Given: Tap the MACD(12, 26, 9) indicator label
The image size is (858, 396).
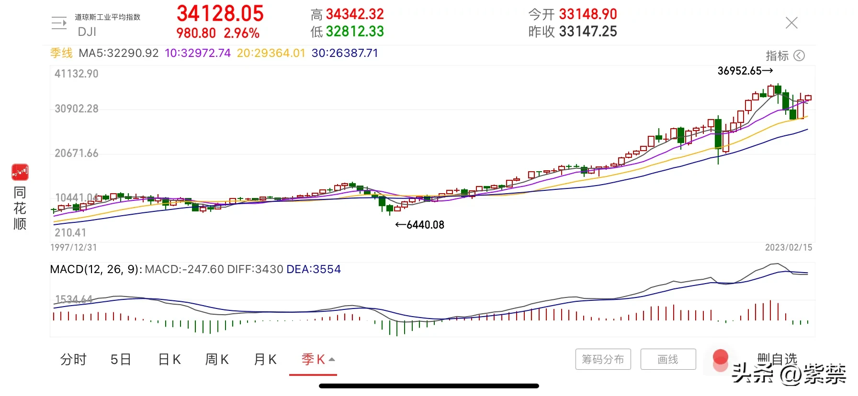Looking at the screenshot, I should 96,269.
